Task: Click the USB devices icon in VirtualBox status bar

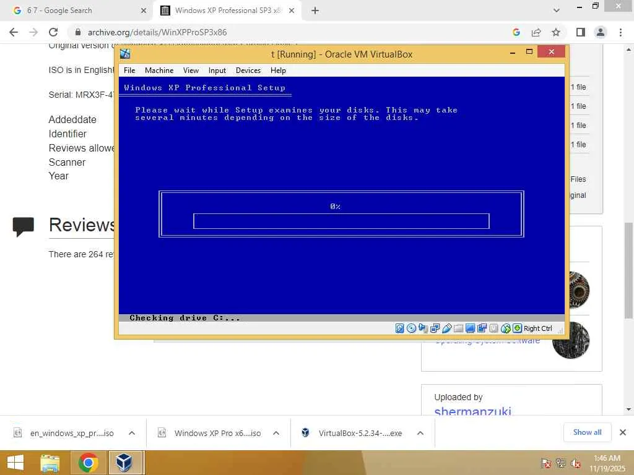Action: pyautogui.click(x=446, y=328)
